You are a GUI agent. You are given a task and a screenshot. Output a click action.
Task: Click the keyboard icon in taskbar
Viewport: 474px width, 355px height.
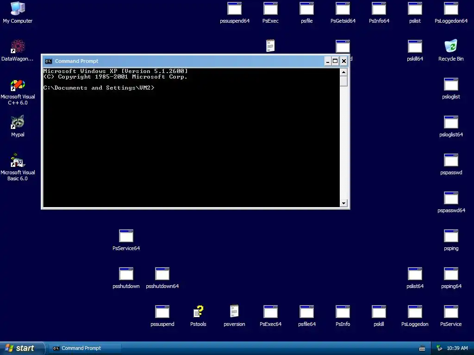422,349
